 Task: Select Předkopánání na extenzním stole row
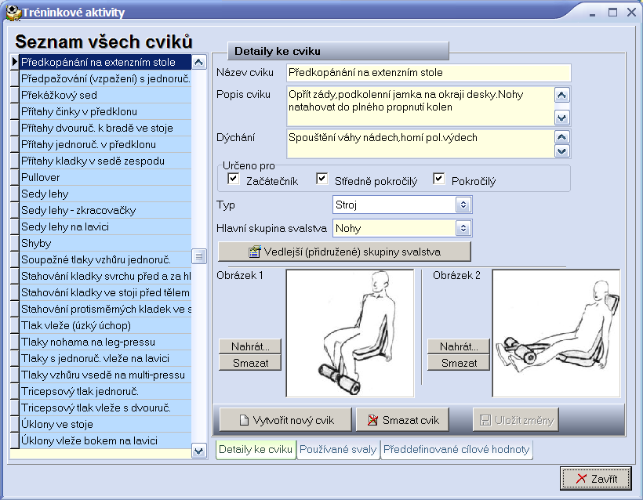tap(105, 62)
